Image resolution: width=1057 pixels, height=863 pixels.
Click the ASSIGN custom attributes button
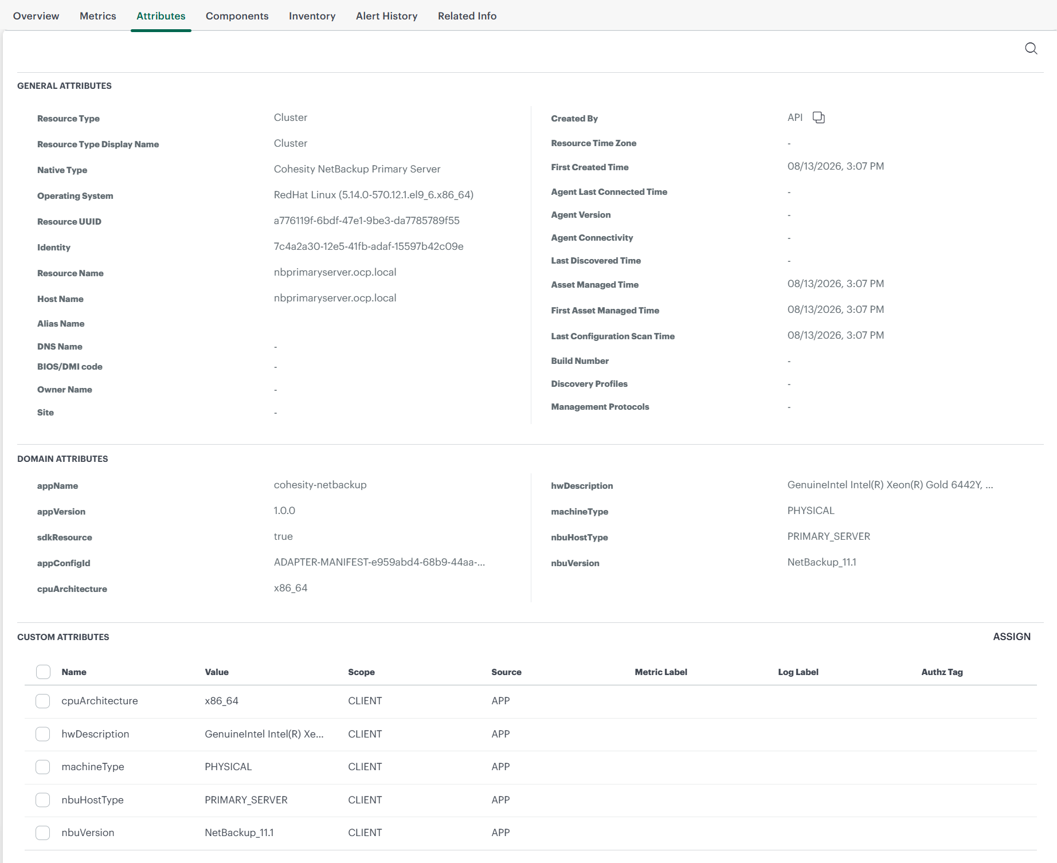click(1012, 637)
